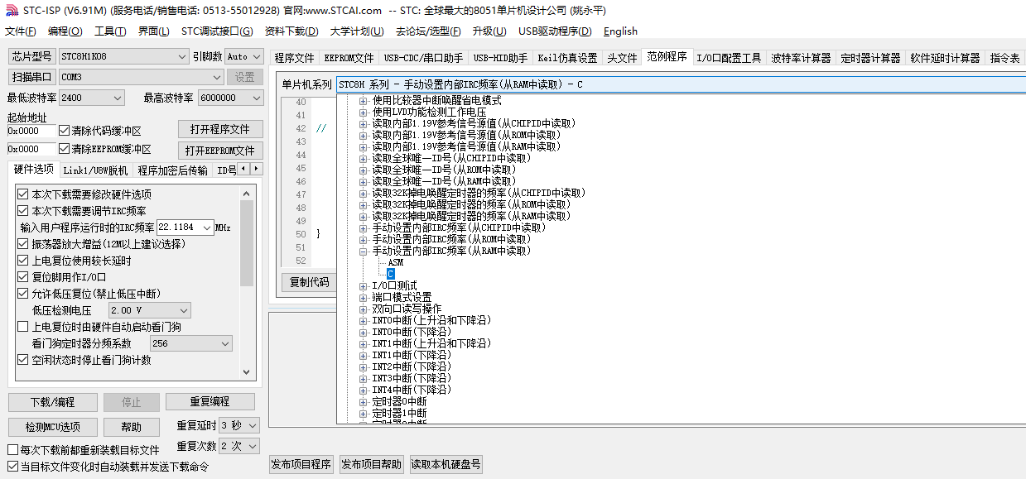The width and height of the screenshot is (1026, 479).
Task: Switch to the Link1/U8W脱机 tab
Action: (96, 170)
